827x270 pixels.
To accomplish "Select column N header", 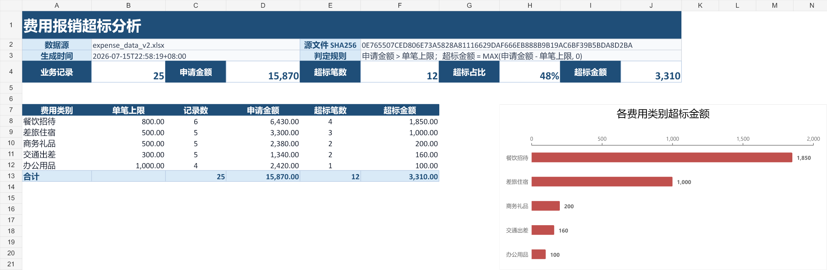I will [x=812, y=6].
